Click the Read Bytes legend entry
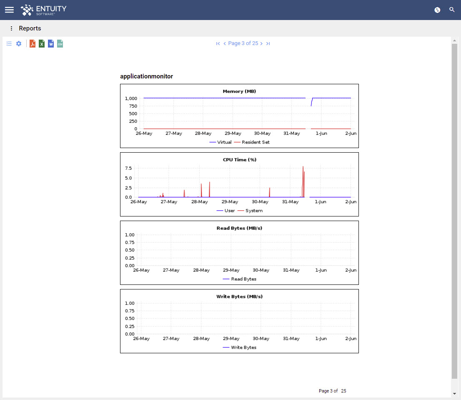The image size is (461, 400). pyautogui.click(x=240, y=279)
